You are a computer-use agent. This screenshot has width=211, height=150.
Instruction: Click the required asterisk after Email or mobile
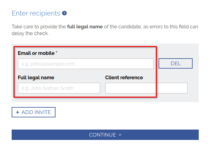(56, 53)
